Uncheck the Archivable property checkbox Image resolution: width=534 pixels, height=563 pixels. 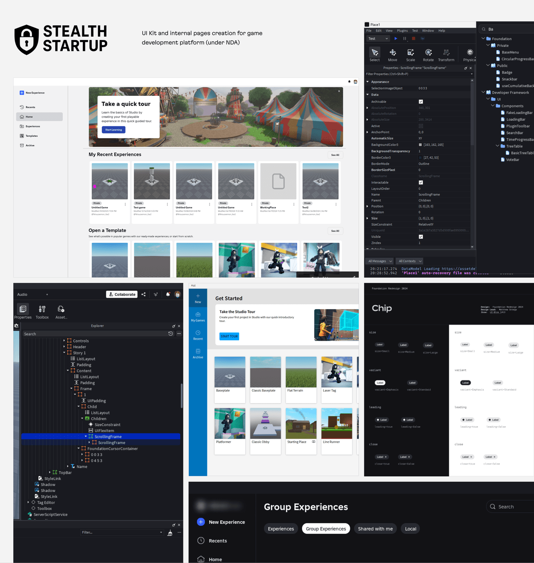click(x=420, y=101)
